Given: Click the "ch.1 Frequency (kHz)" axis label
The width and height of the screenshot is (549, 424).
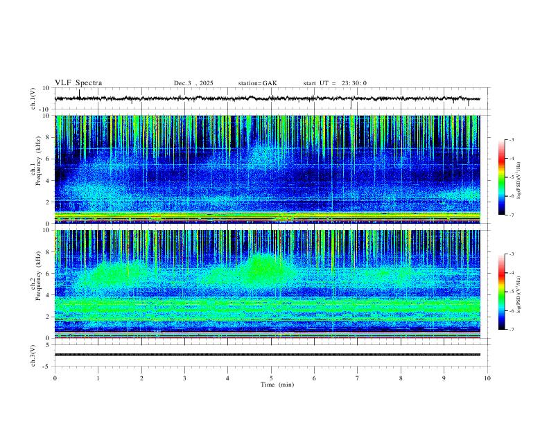Looking at the screenshot, I should click(36, 161).
